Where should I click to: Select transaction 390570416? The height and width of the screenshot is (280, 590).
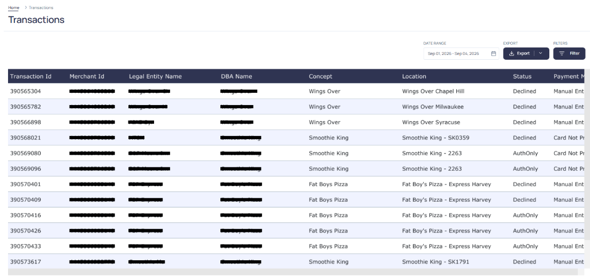pos(26,215)
